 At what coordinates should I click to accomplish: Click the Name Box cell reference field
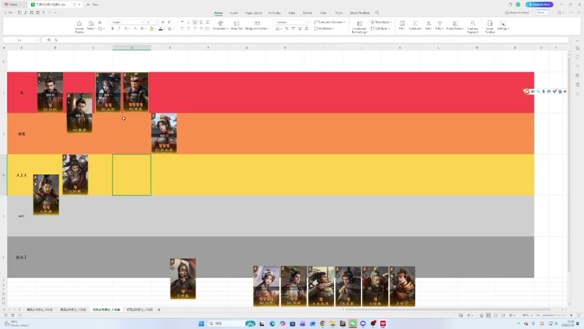21,40
